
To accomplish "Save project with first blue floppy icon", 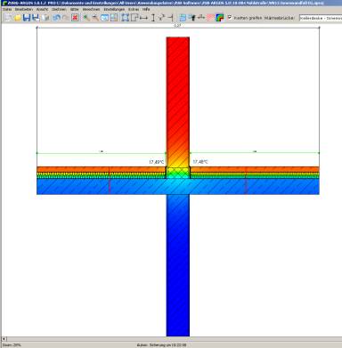I will pos(27,18).
